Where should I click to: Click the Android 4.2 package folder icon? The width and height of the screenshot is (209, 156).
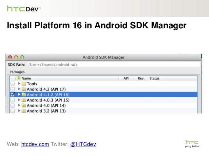tap(24, 89)
